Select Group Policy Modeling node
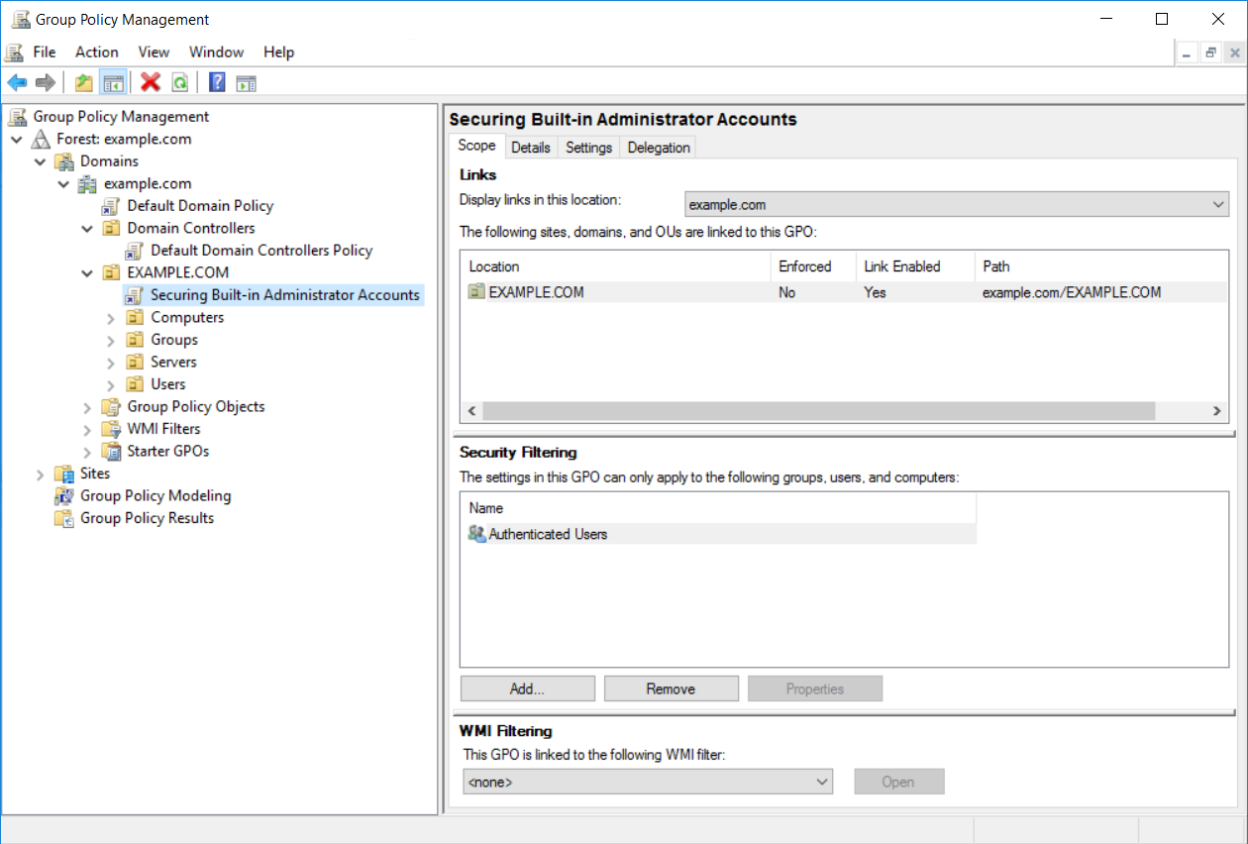 click(x=155, y=495)
